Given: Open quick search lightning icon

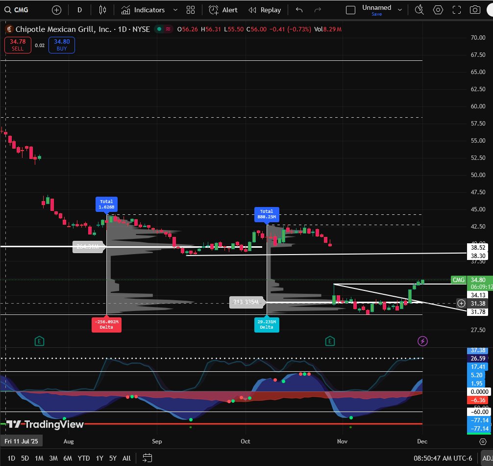Looking at the screenshot, I should coord(419,10).
